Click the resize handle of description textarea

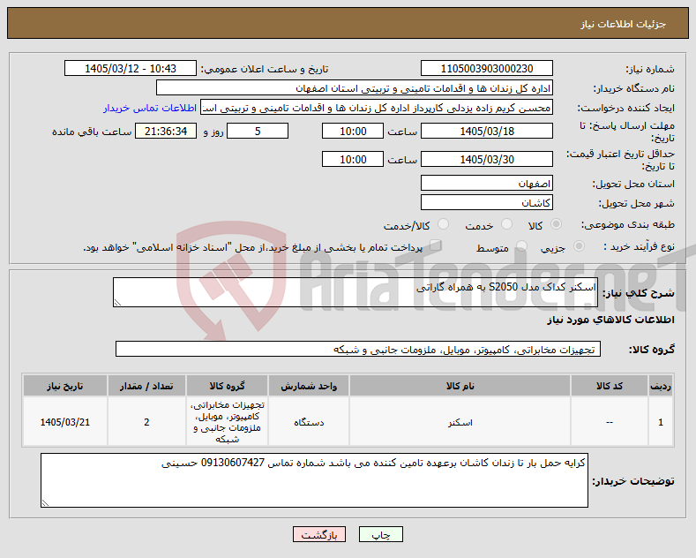(x=117, y=303)
